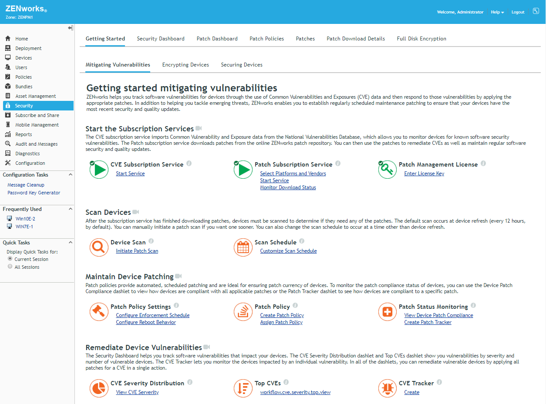Click the Create Patch Policy link
Viewport: 546px width, 404px height.
(x=282, y=315)
